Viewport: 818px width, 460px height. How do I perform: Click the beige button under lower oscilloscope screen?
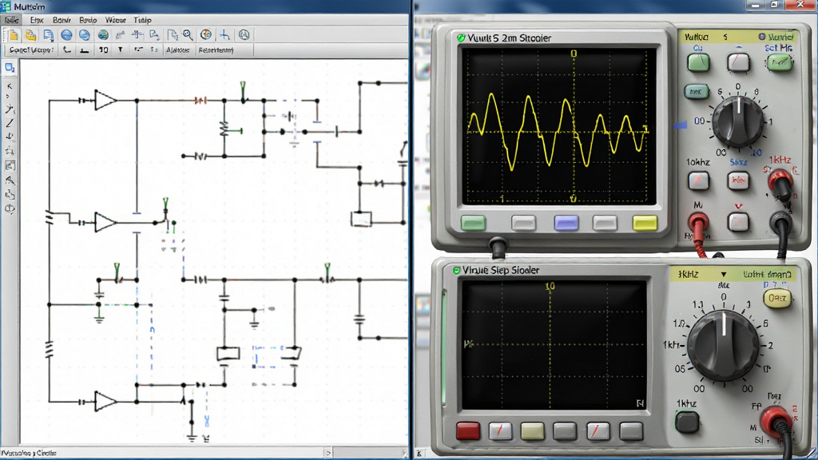coord(532,431)
